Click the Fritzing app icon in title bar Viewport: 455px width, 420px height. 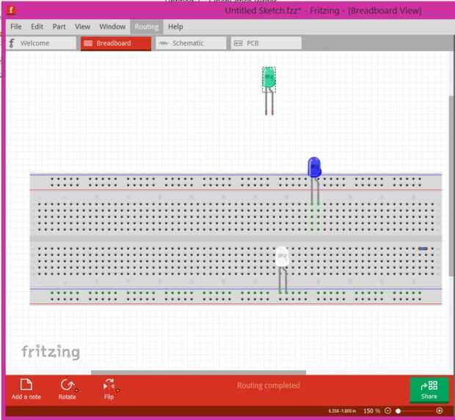coord(11,10)
